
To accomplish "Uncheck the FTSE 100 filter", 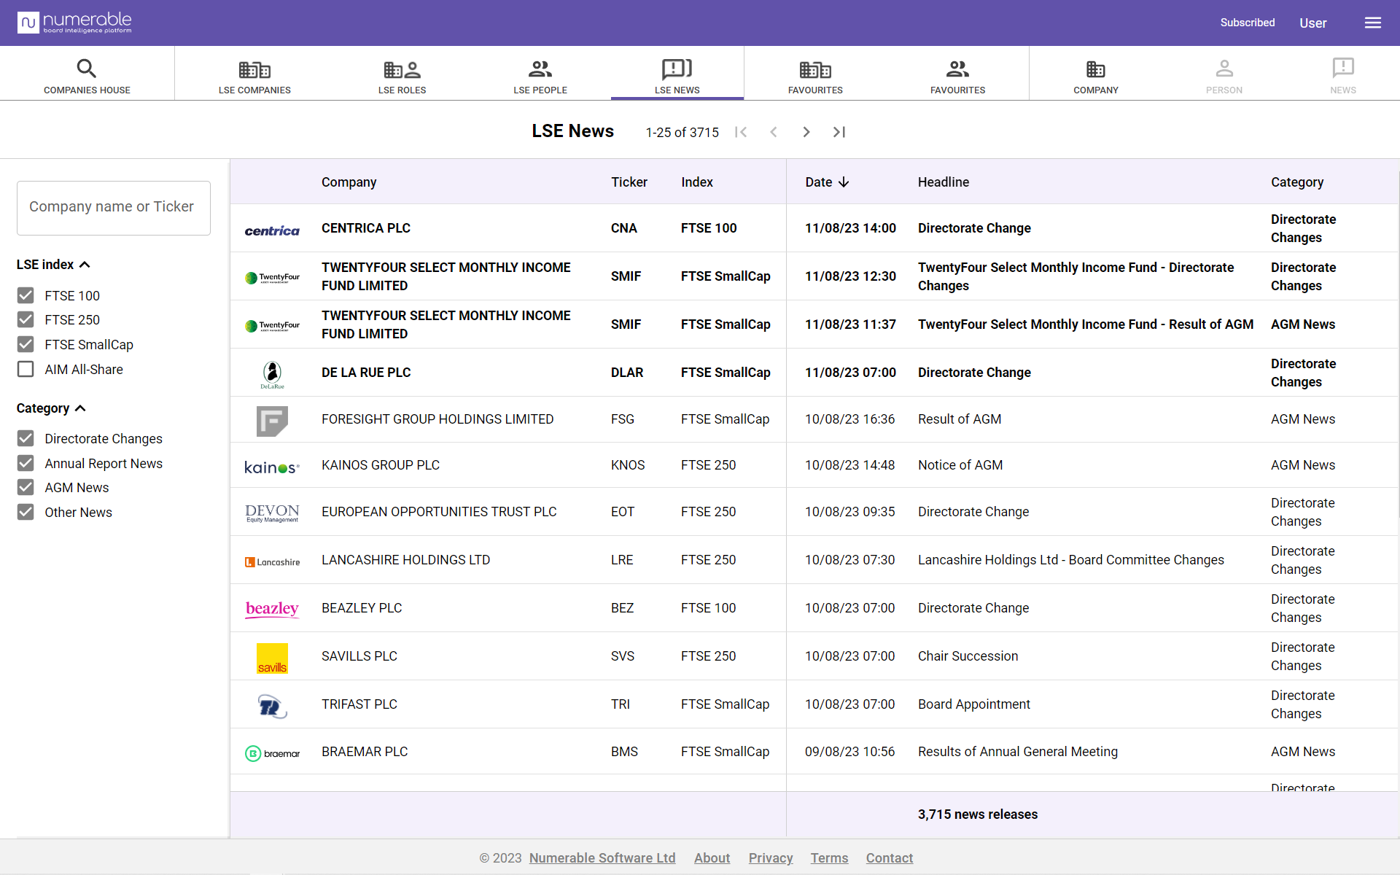I will (26, 295).
